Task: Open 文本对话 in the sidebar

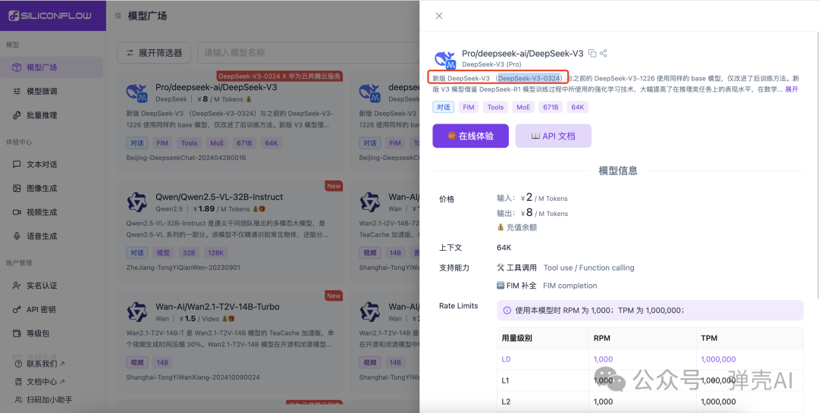Action: 52,164
